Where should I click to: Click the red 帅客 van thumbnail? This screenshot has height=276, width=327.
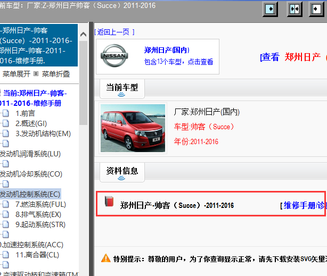[x=133, y=128]
